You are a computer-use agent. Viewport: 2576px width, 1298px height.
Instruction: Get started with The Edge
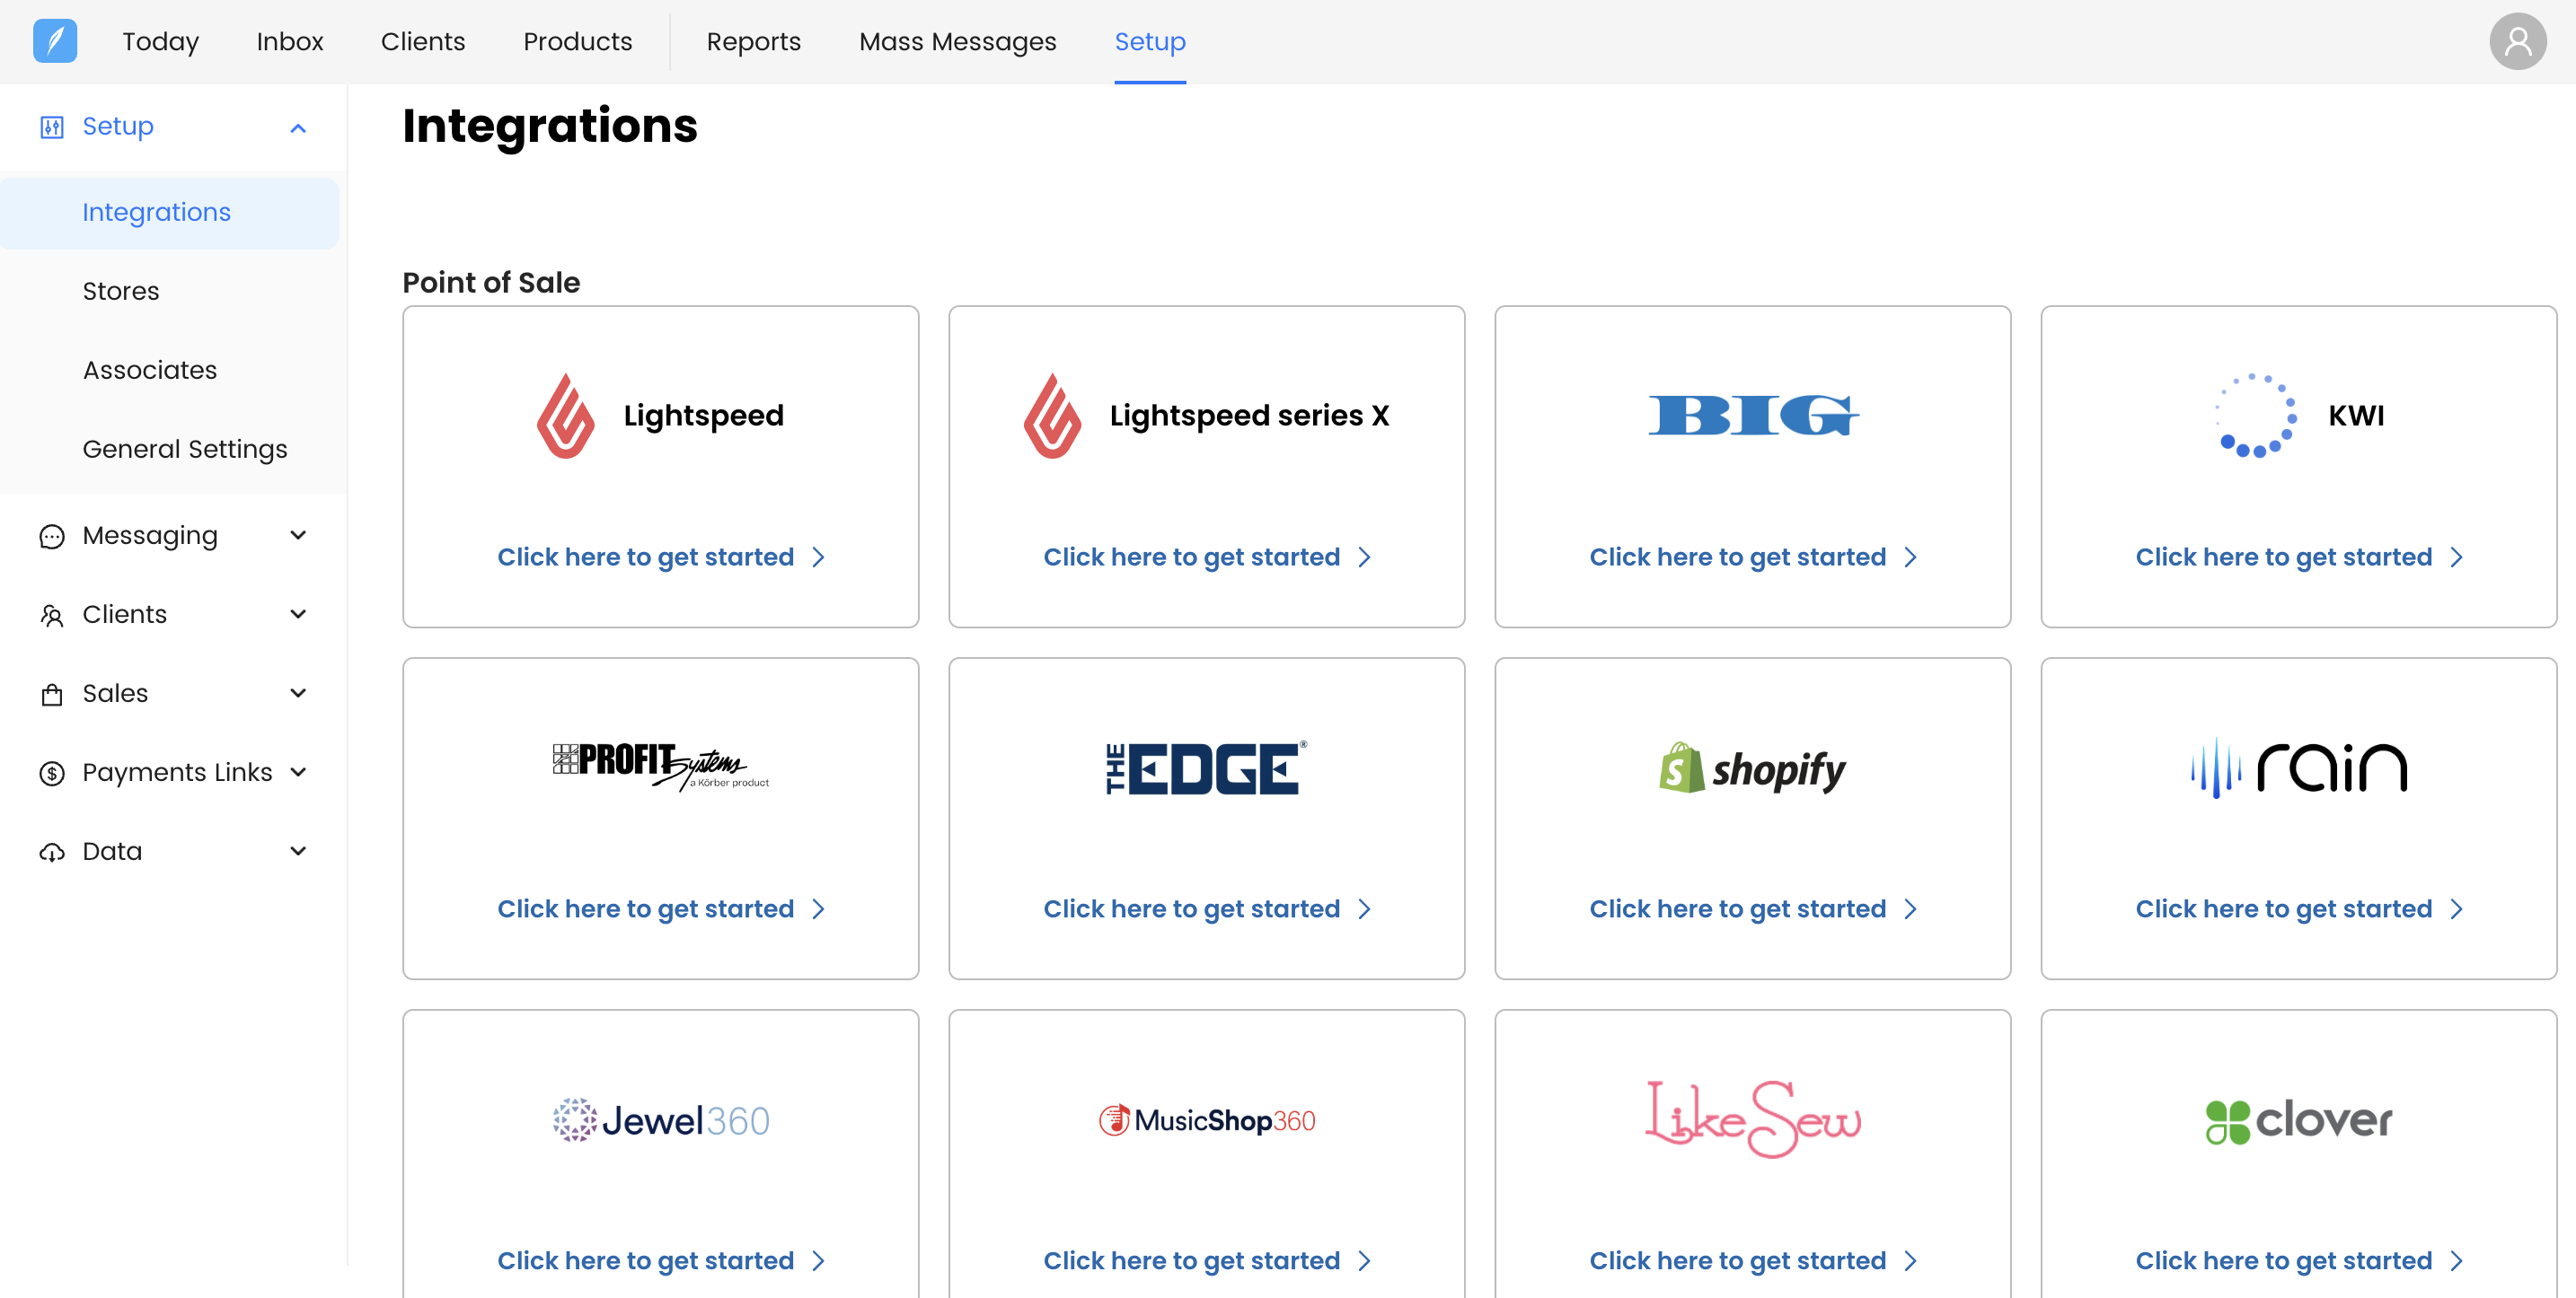1207,909
